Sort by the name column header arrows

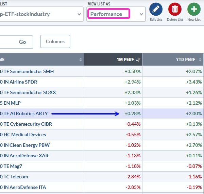point(81,59)
